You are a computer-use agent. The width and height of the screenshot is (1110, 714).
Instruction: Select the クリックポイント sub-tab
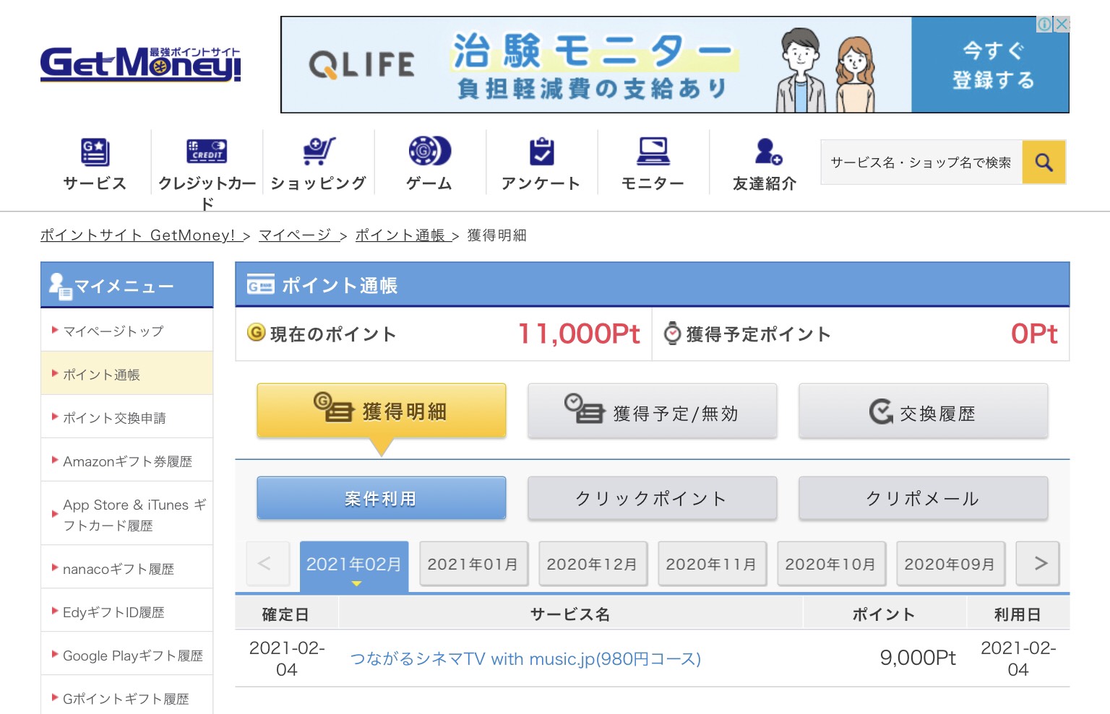pos(653,498)
